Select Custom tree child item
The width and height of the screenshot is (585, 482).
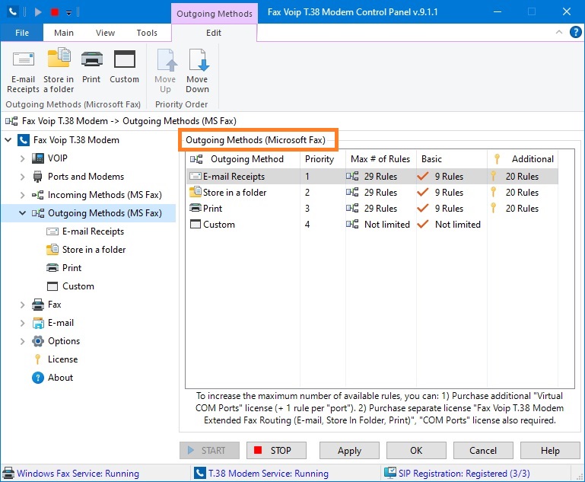tap(78, 286)
